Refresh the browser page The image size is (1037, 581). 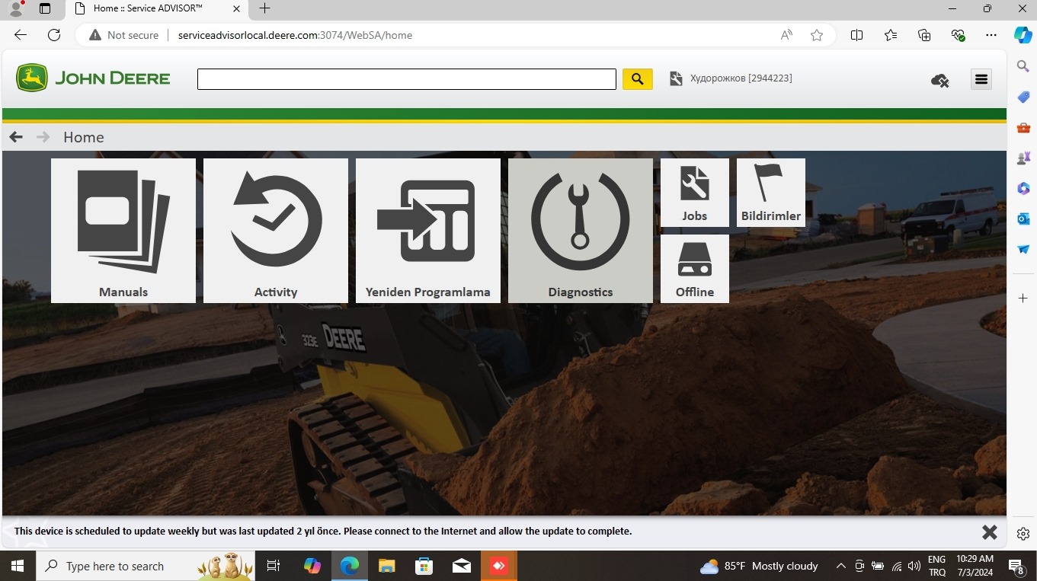point(54,35)
